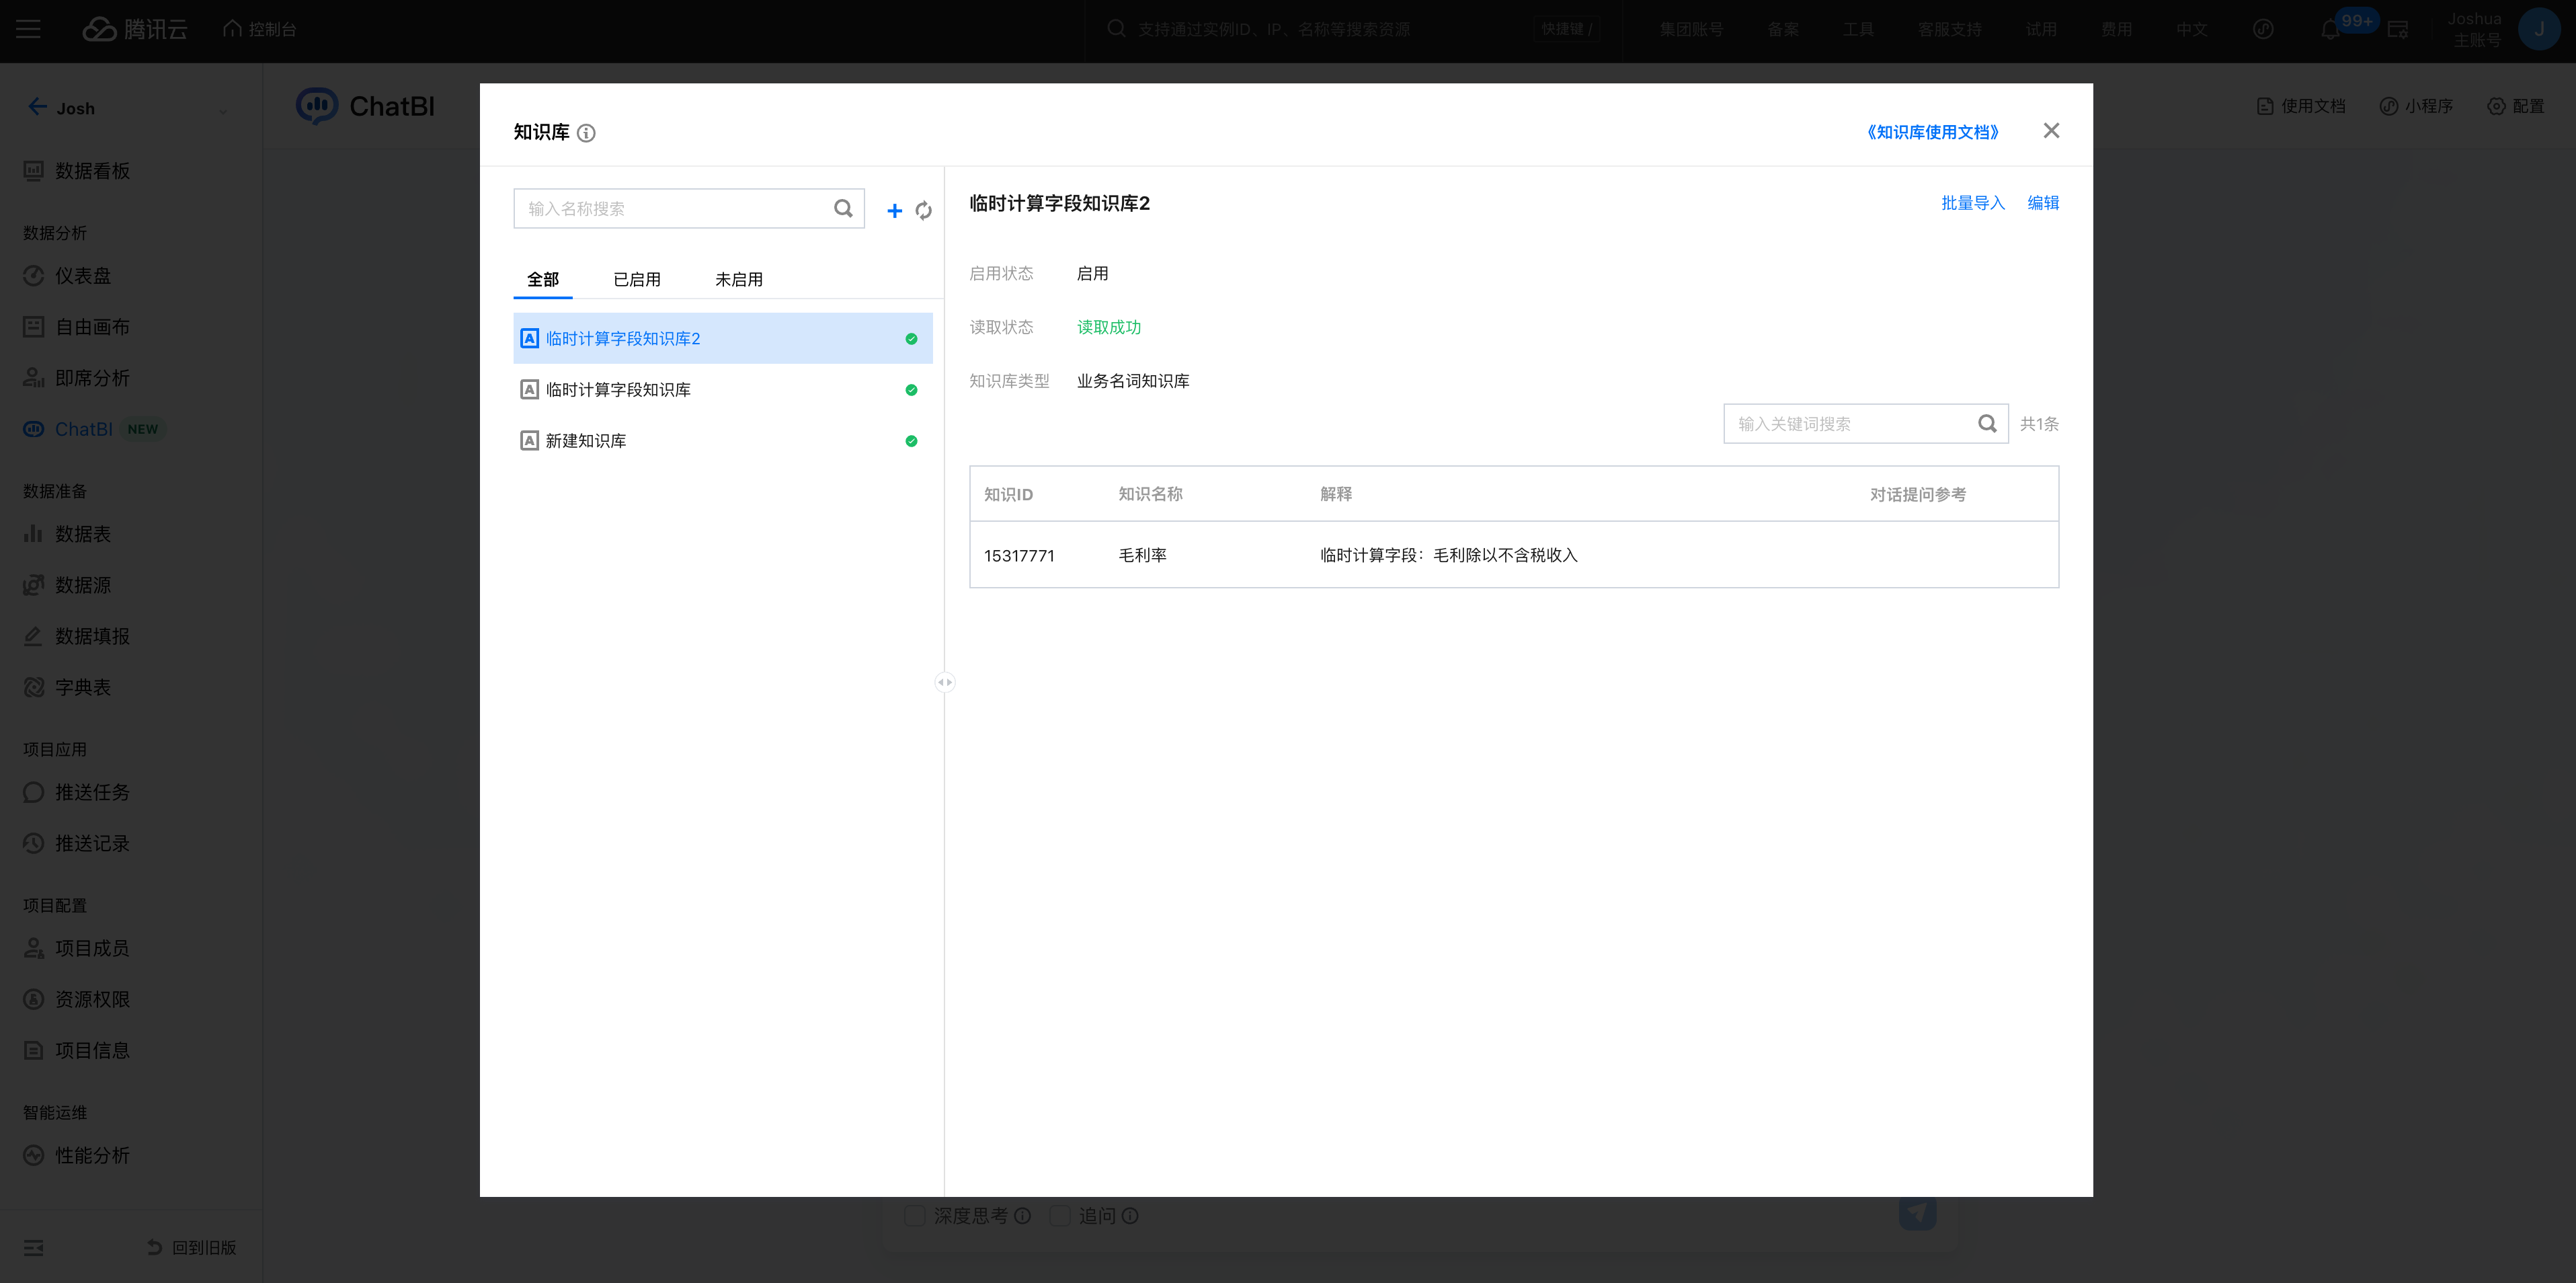This screenshot has width=2576, height=1283.
Task: Switch language via 中文 in top bar
Action: [x=2191, y=30]
